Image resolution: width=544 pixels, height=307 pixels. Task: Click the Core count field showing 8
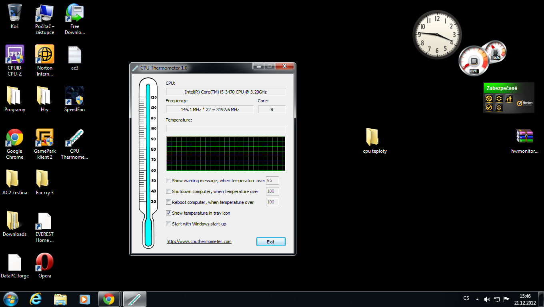(272, 109)
